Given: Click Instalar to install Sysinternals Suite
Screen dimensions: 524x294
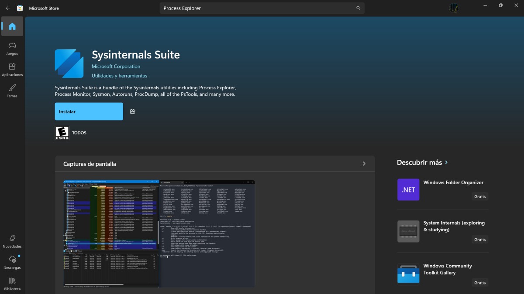Looking at the screenshot, I should (89, 112).
